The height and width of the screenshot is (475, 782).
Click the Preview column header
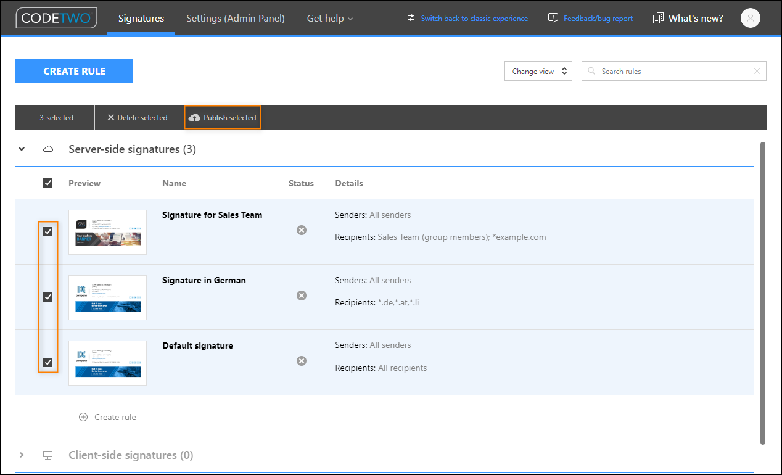click(x=84, y=183)
